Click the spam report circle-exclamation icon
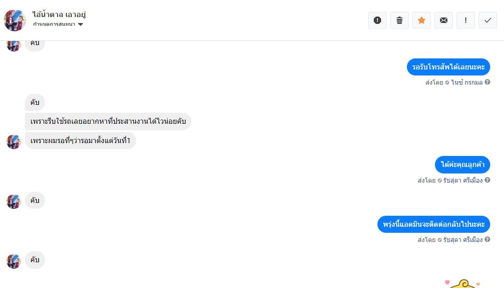Image resolution: width=504 pixels, height=288 pixels. click(377, 20)
